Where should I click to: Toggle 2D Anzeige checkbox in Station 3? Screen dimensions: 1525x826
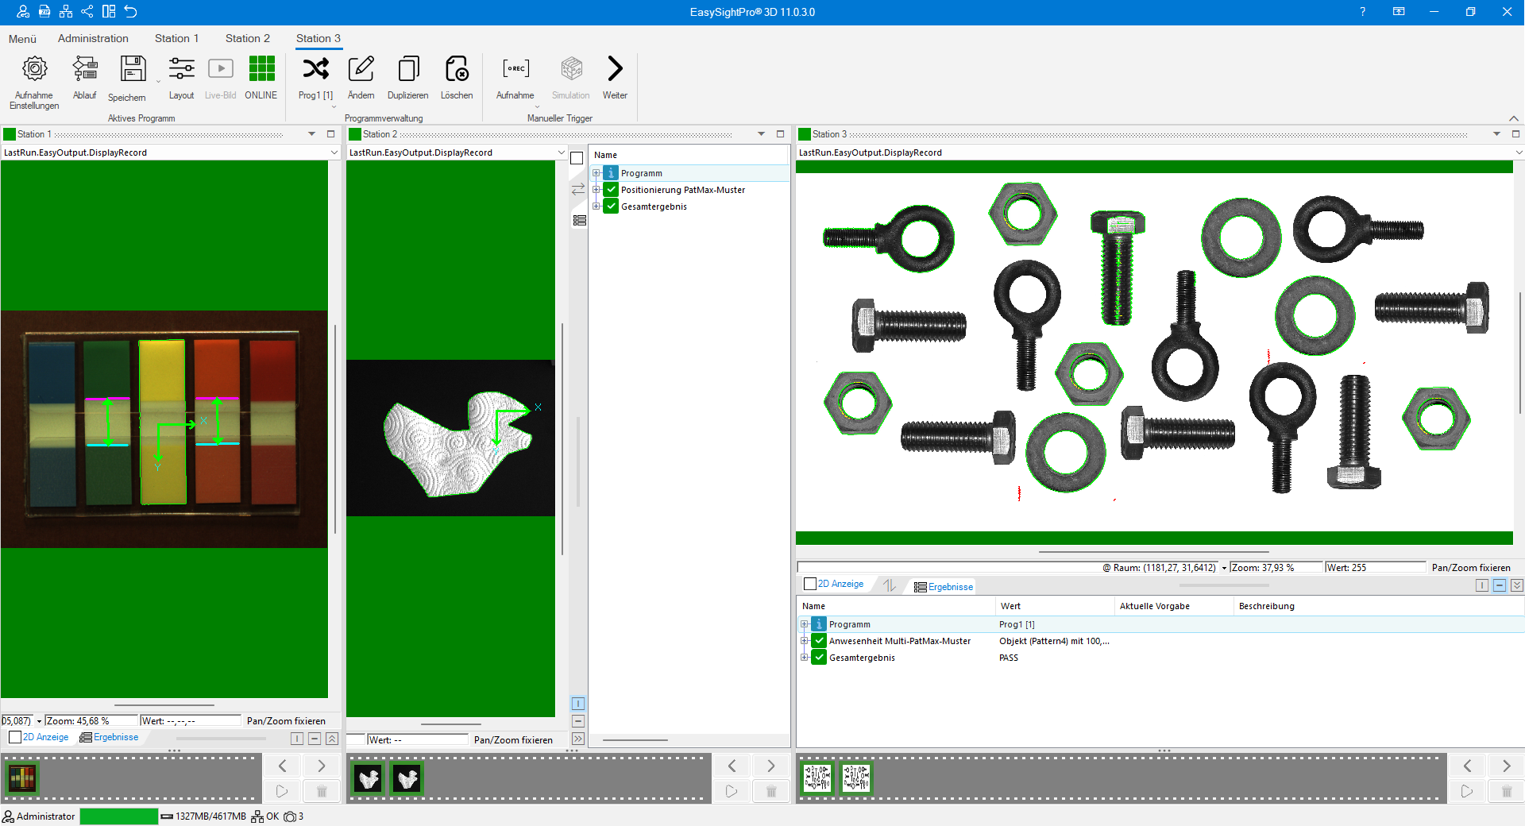810,585
